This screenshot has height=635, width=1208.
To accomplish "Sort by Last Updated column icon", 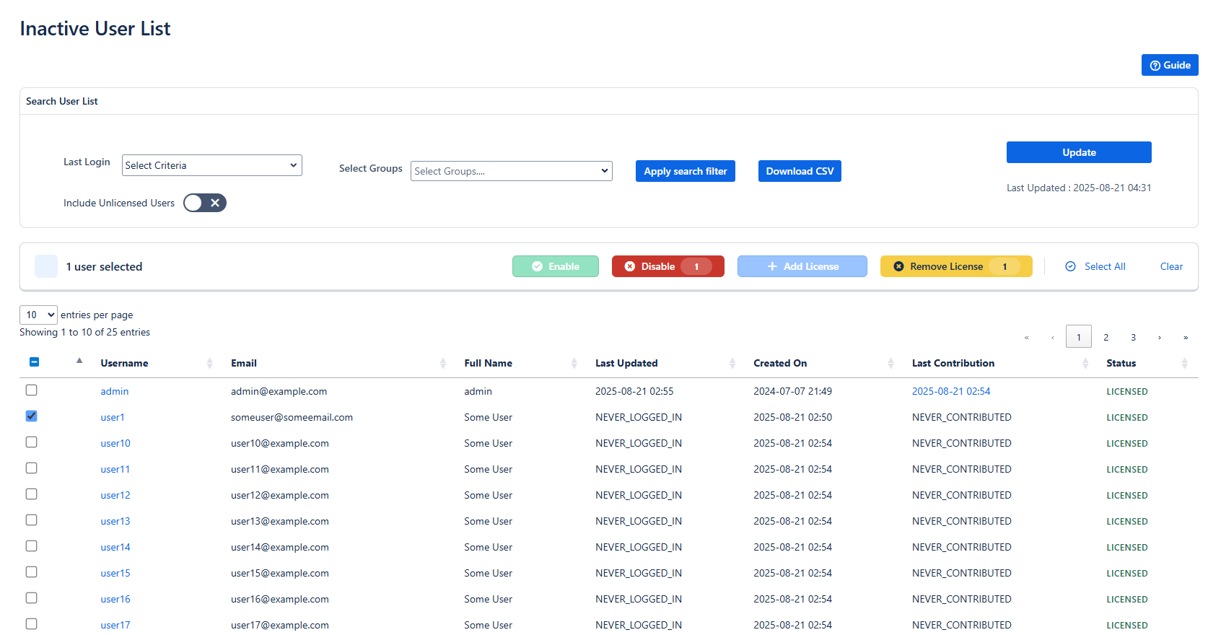I will 732,364.
